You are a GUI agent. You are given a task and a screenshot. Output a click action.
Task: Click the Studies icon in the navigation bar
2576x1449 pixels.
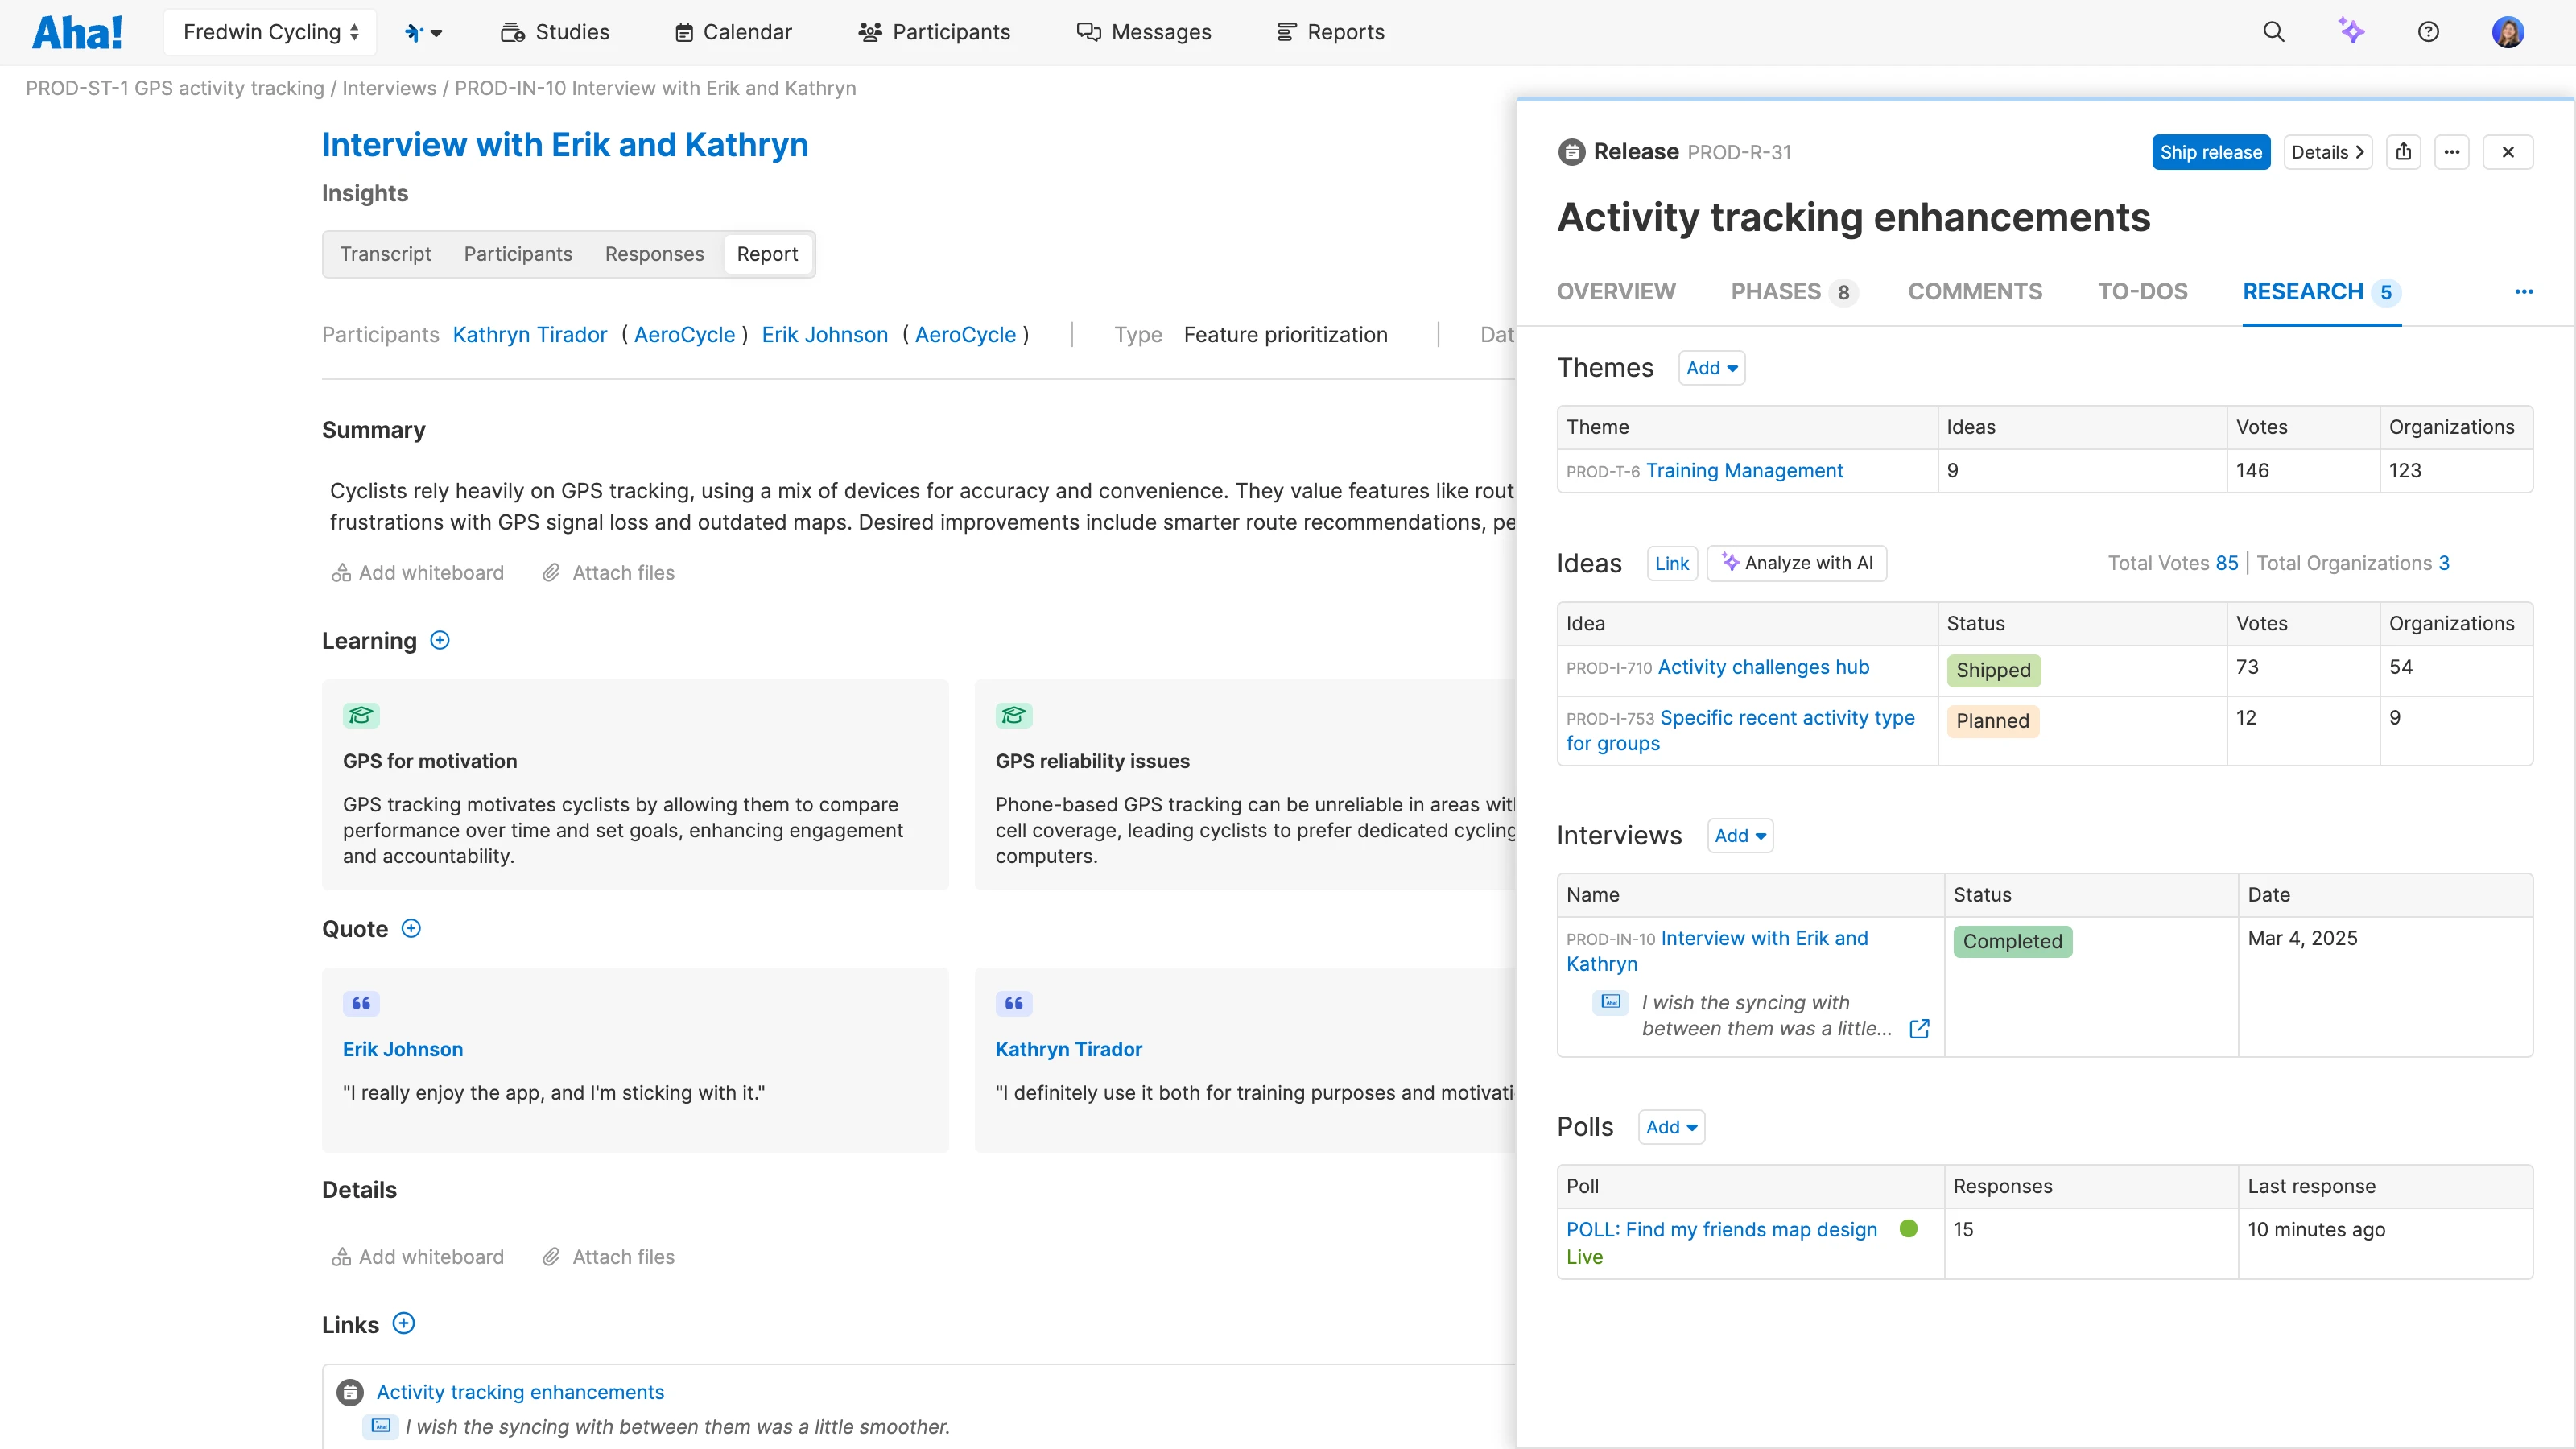point(513,31)
